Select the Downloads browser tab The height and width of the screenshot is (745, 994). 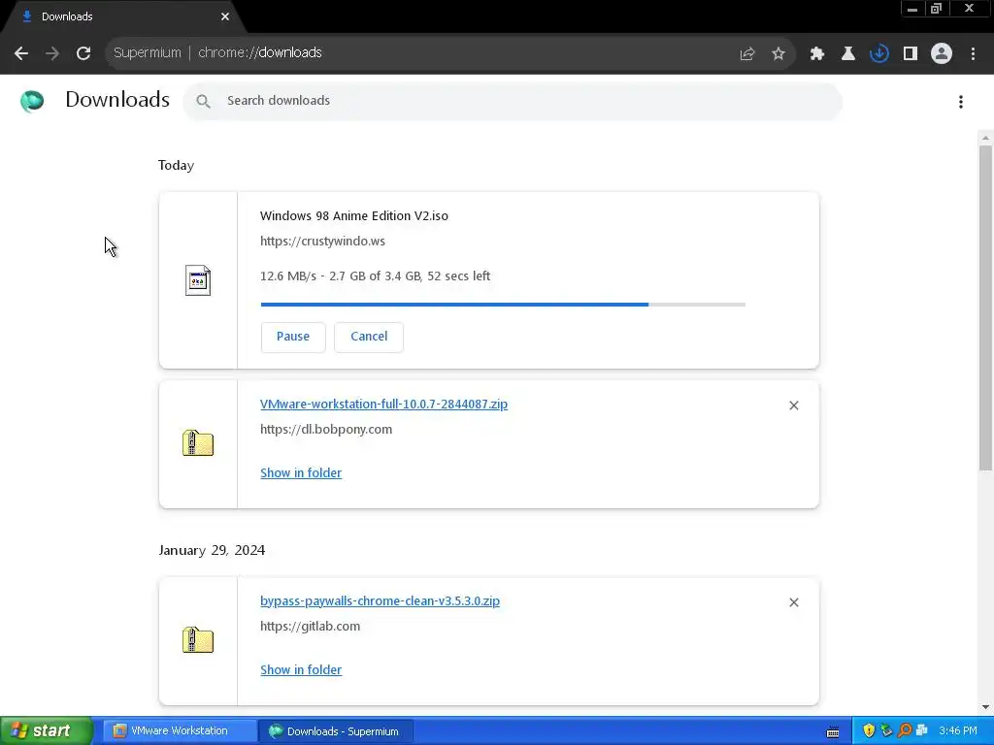coord(123,16)
